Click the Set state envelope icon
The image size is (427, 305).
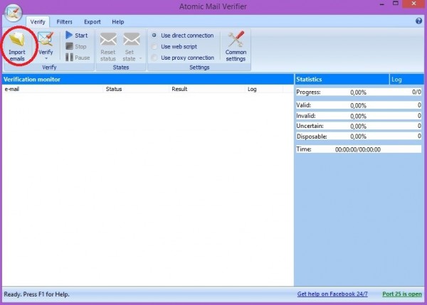pos(131,39)
